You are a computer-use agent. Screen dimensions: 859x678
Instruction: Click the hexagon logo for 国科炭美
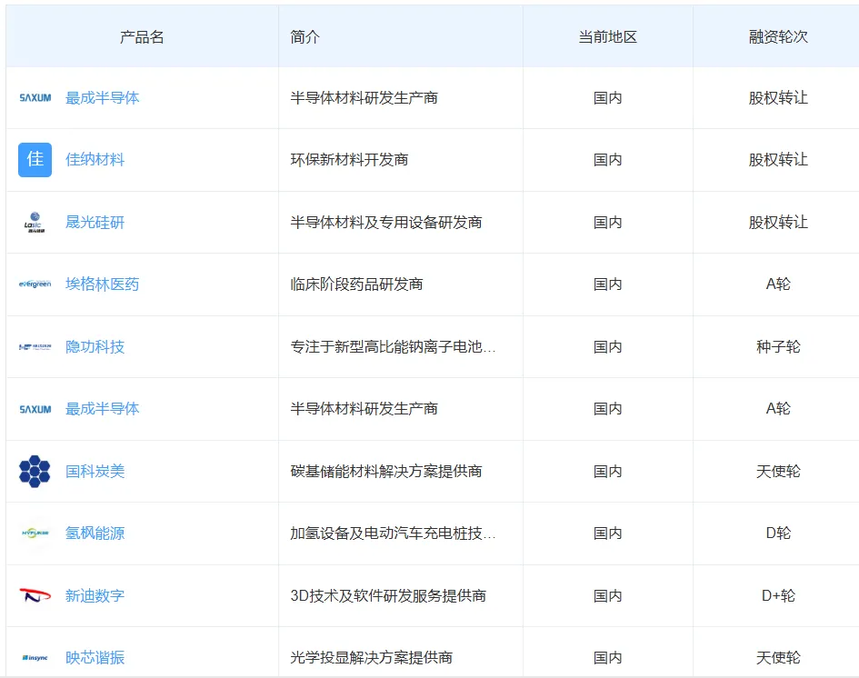(35, 471)
